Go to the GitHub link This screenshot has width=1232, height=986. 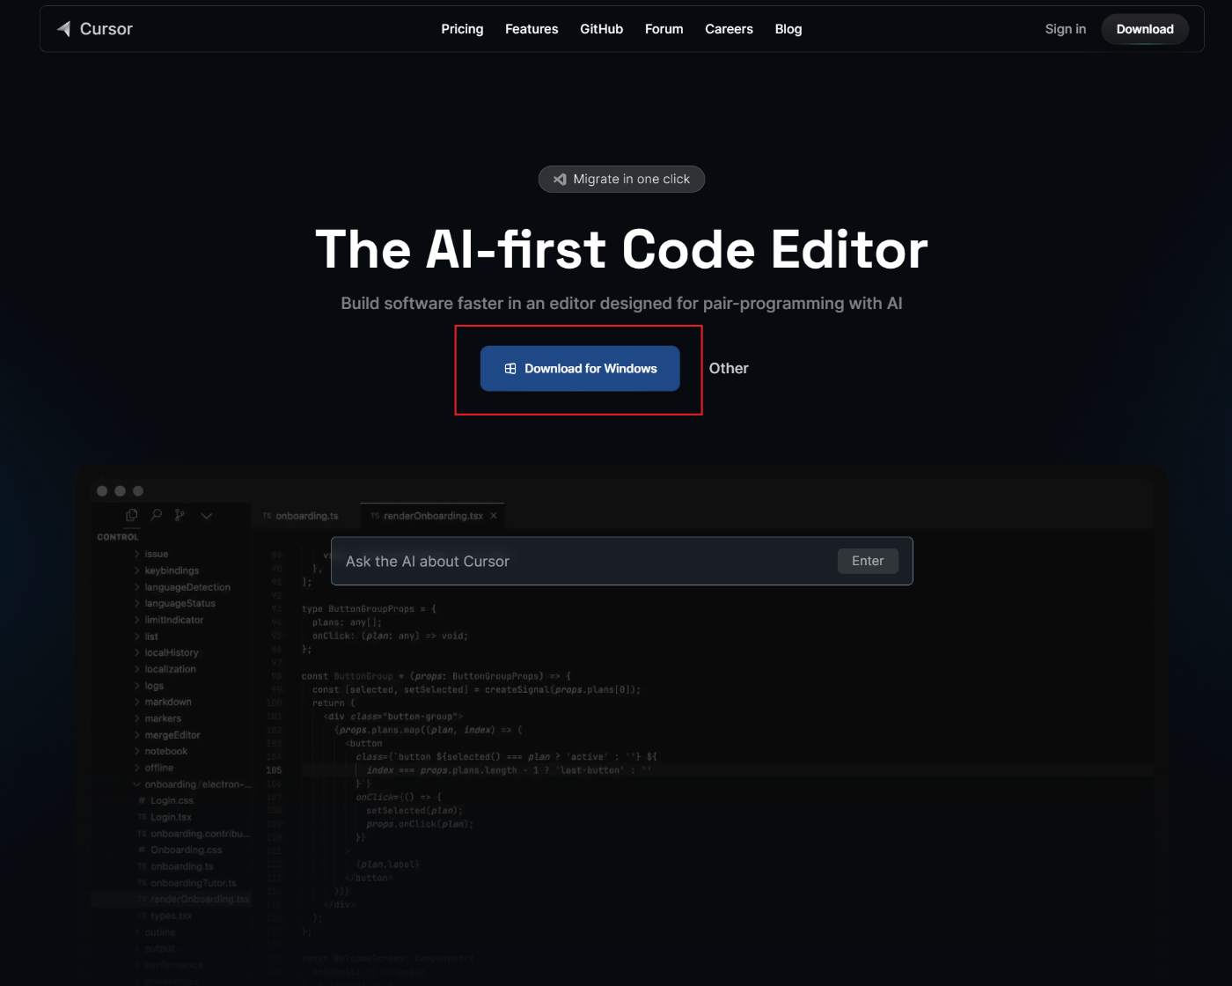(601, 29)
